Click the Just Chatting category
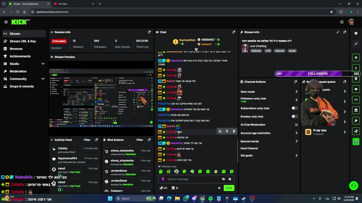Image resolution: width=362 pixels, height=203 pixels. click(258, 46)
